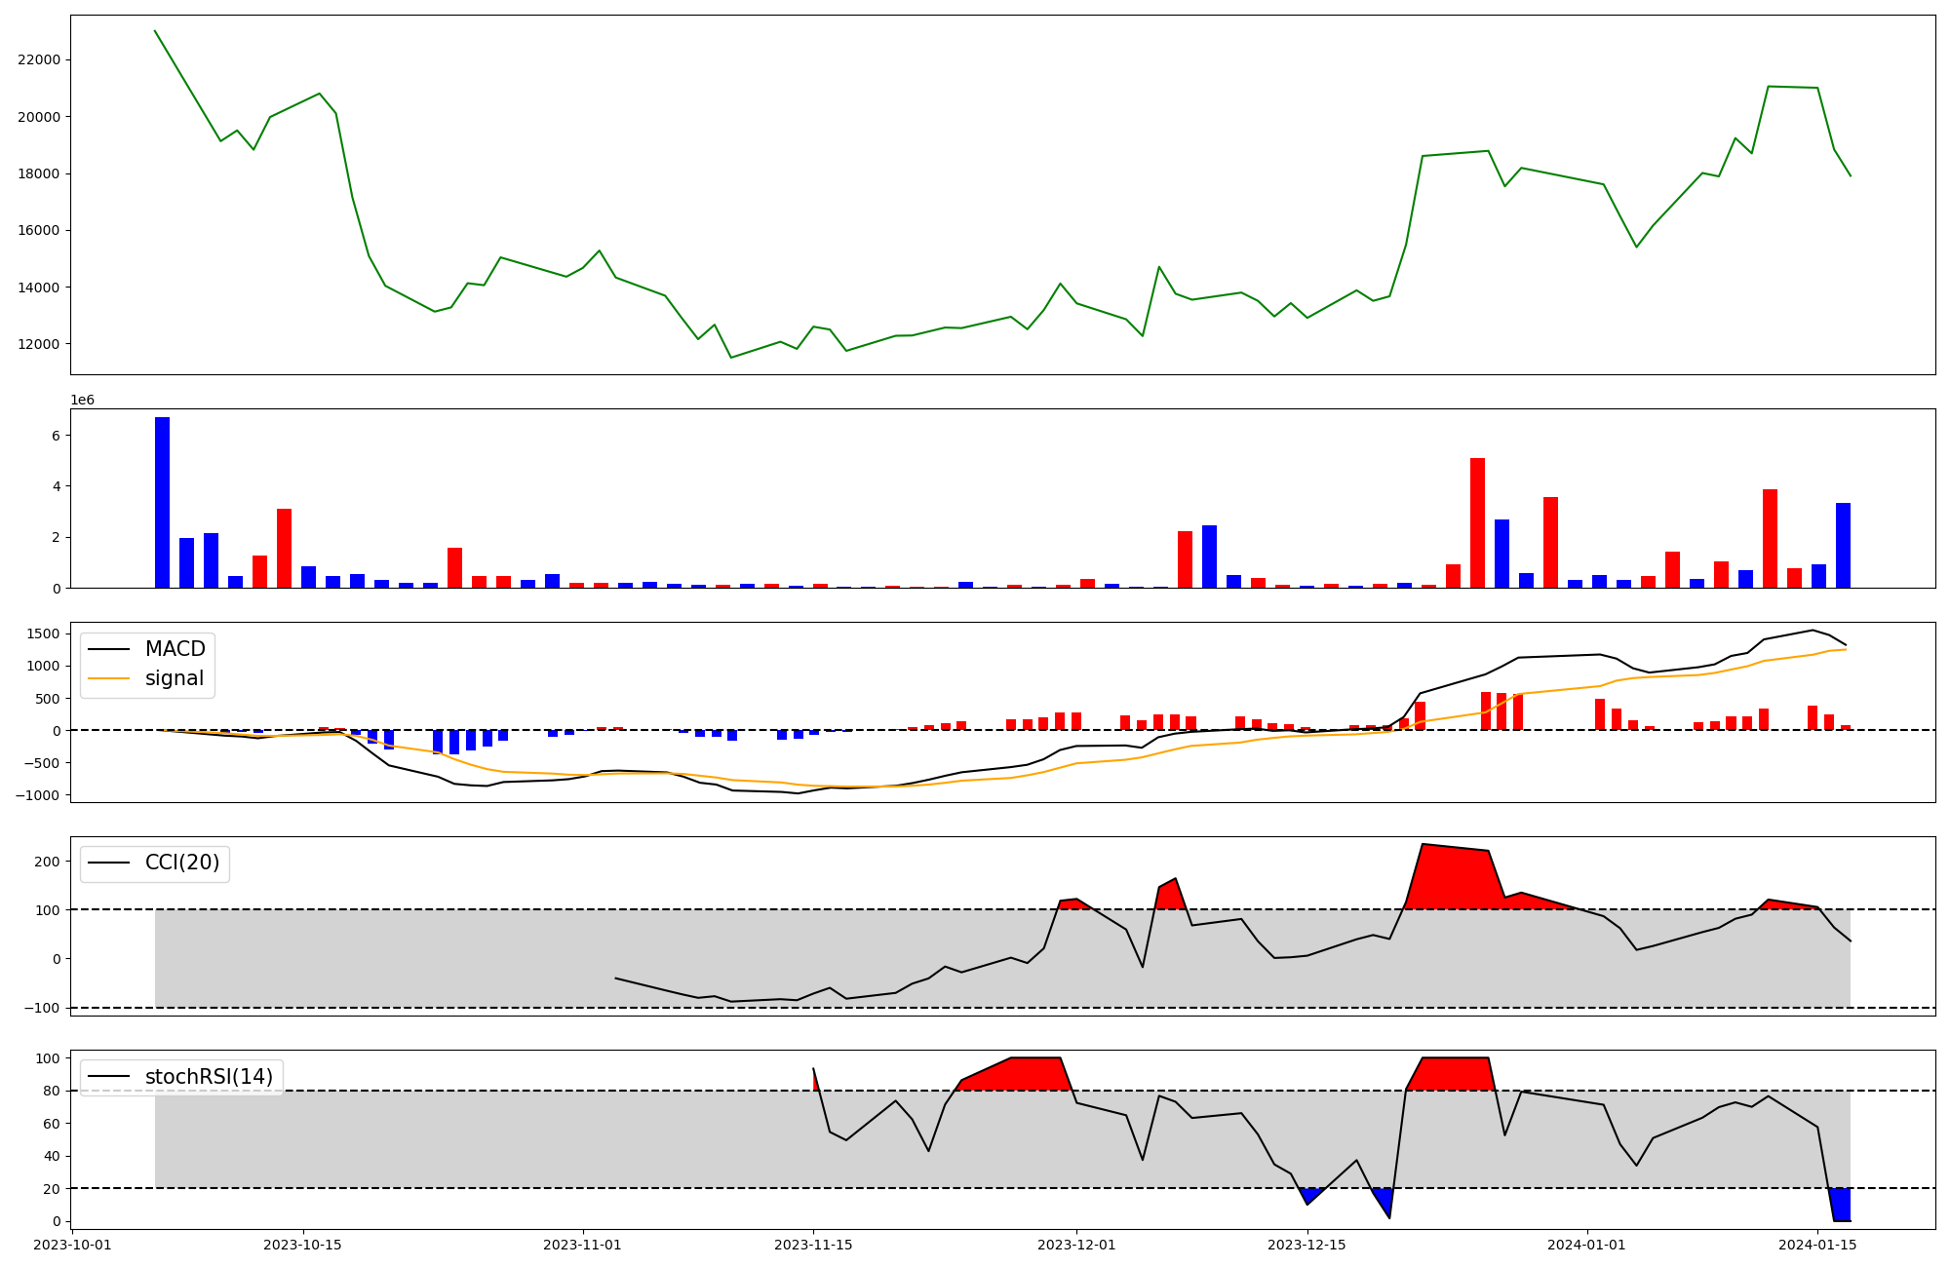Click the 2023-10-01 date tick label
The width and height of the screenshot is (1950, 1267).
pyautogui.click(x=72, y=1245)
